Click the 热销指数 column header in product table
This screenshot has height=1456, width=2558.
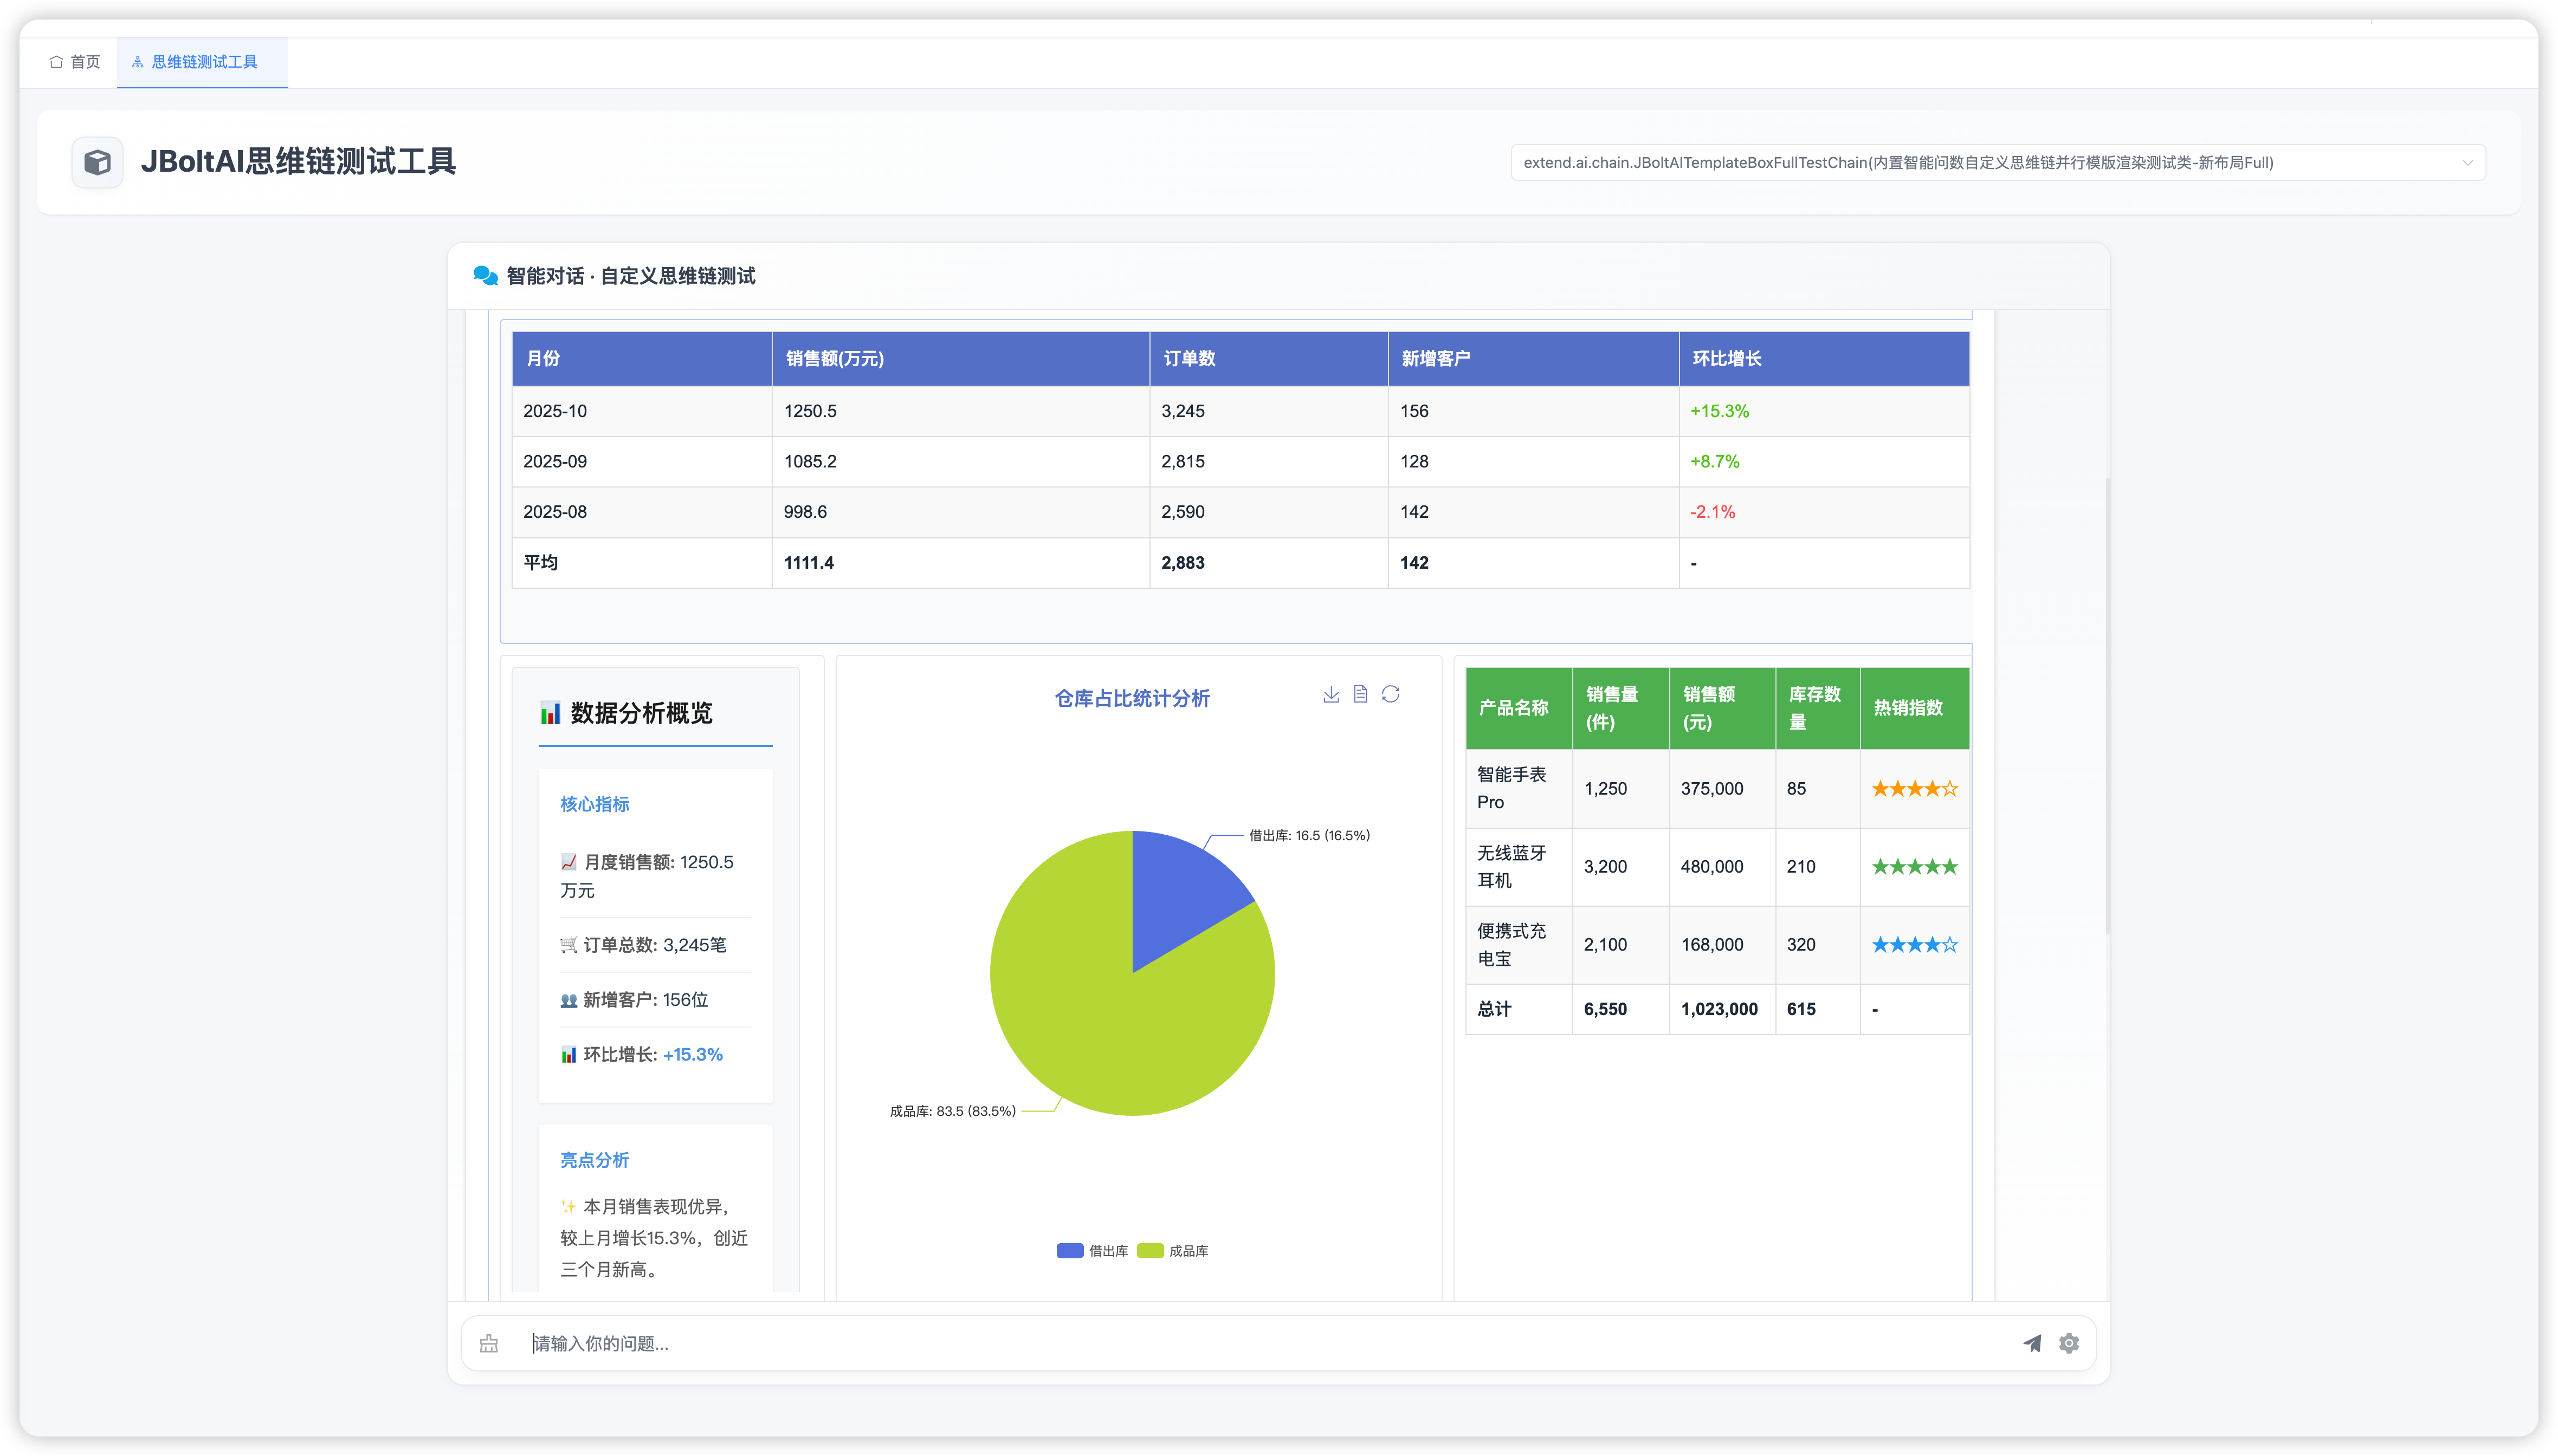(1908, 708)
